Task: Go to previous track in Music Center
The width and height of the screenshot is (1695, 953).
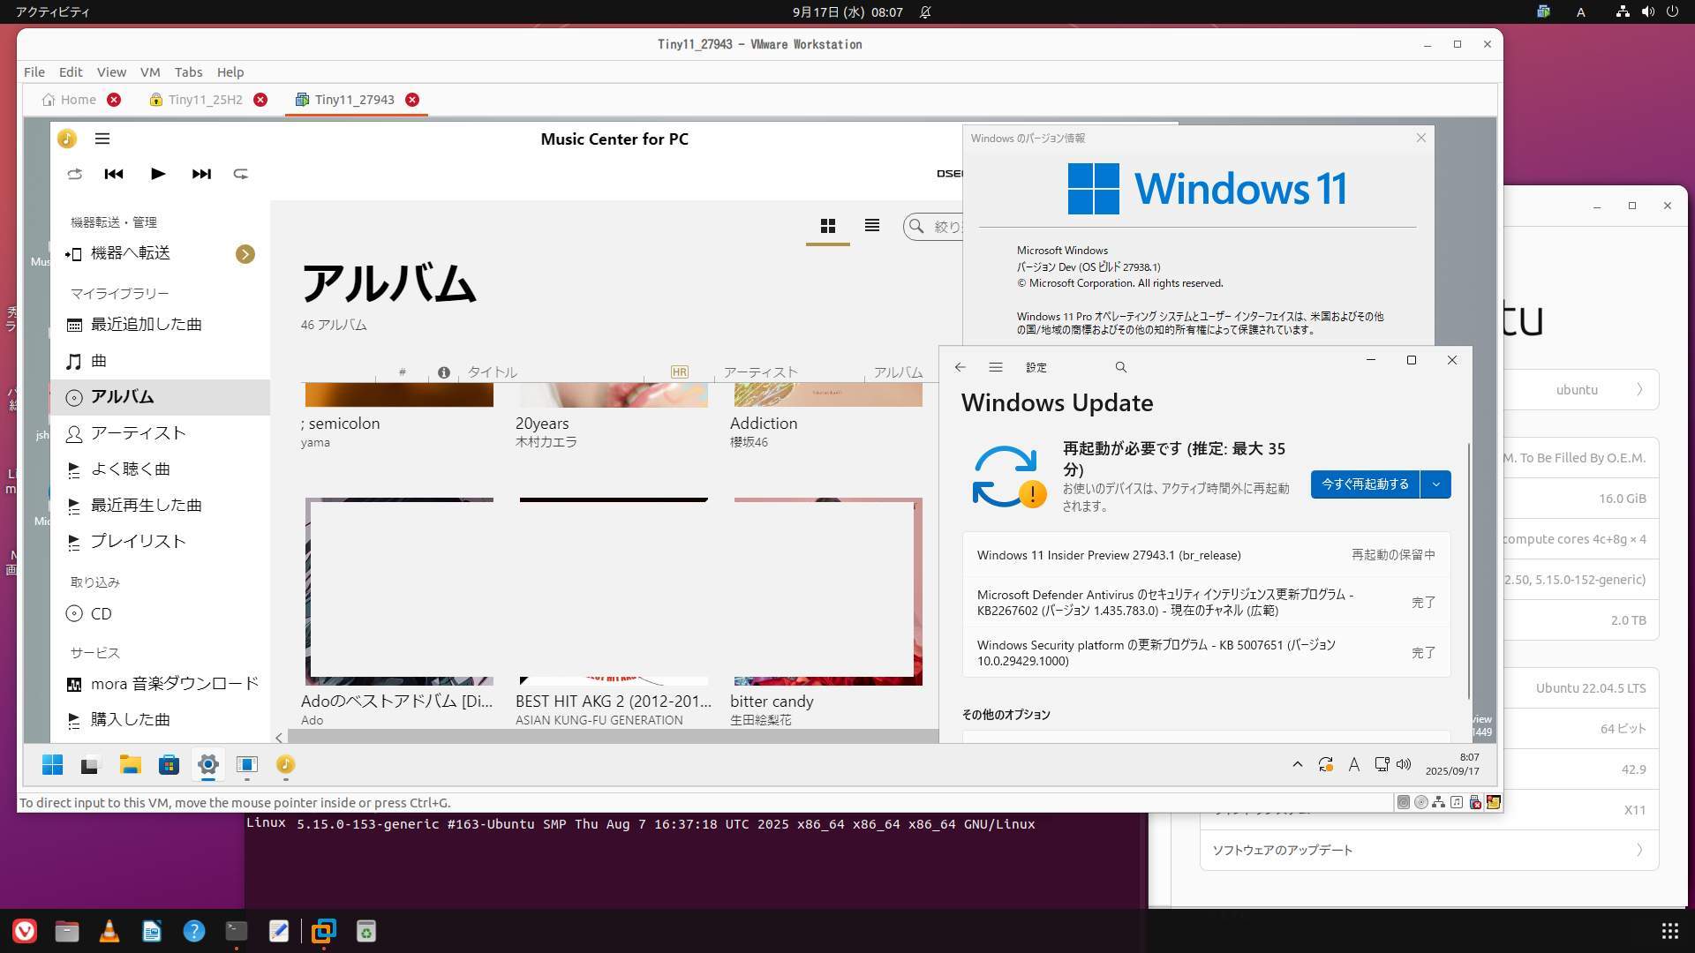Action: point(114,174)
